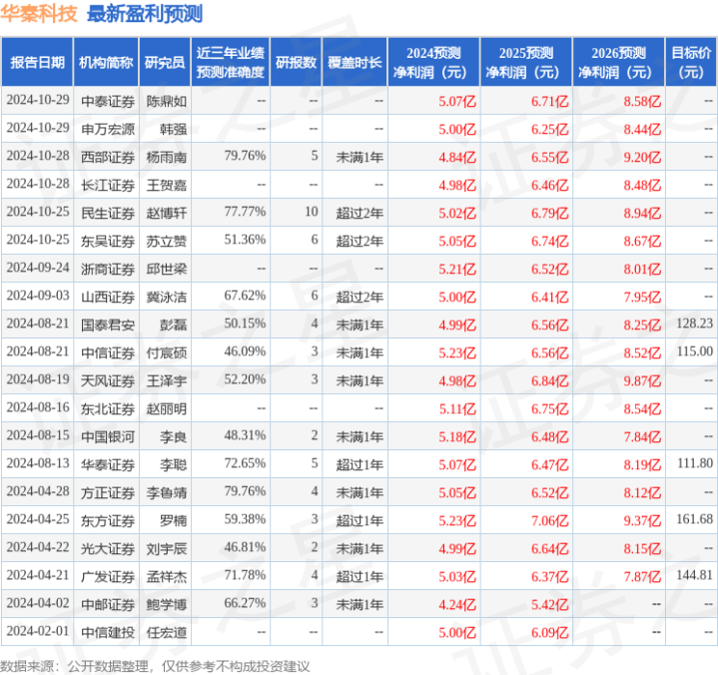Viewport: 718px width, 675px height.
Task: Click the 研报数 column header
Action: [296, 62]
